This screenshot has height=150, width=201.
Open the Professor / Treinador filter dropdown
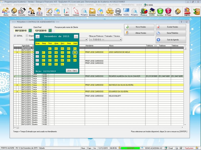[x=105, y=39]
